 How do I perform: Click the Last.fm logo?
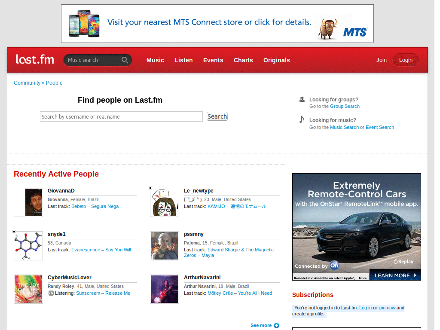pyautogui.click(x=34, y=59)
